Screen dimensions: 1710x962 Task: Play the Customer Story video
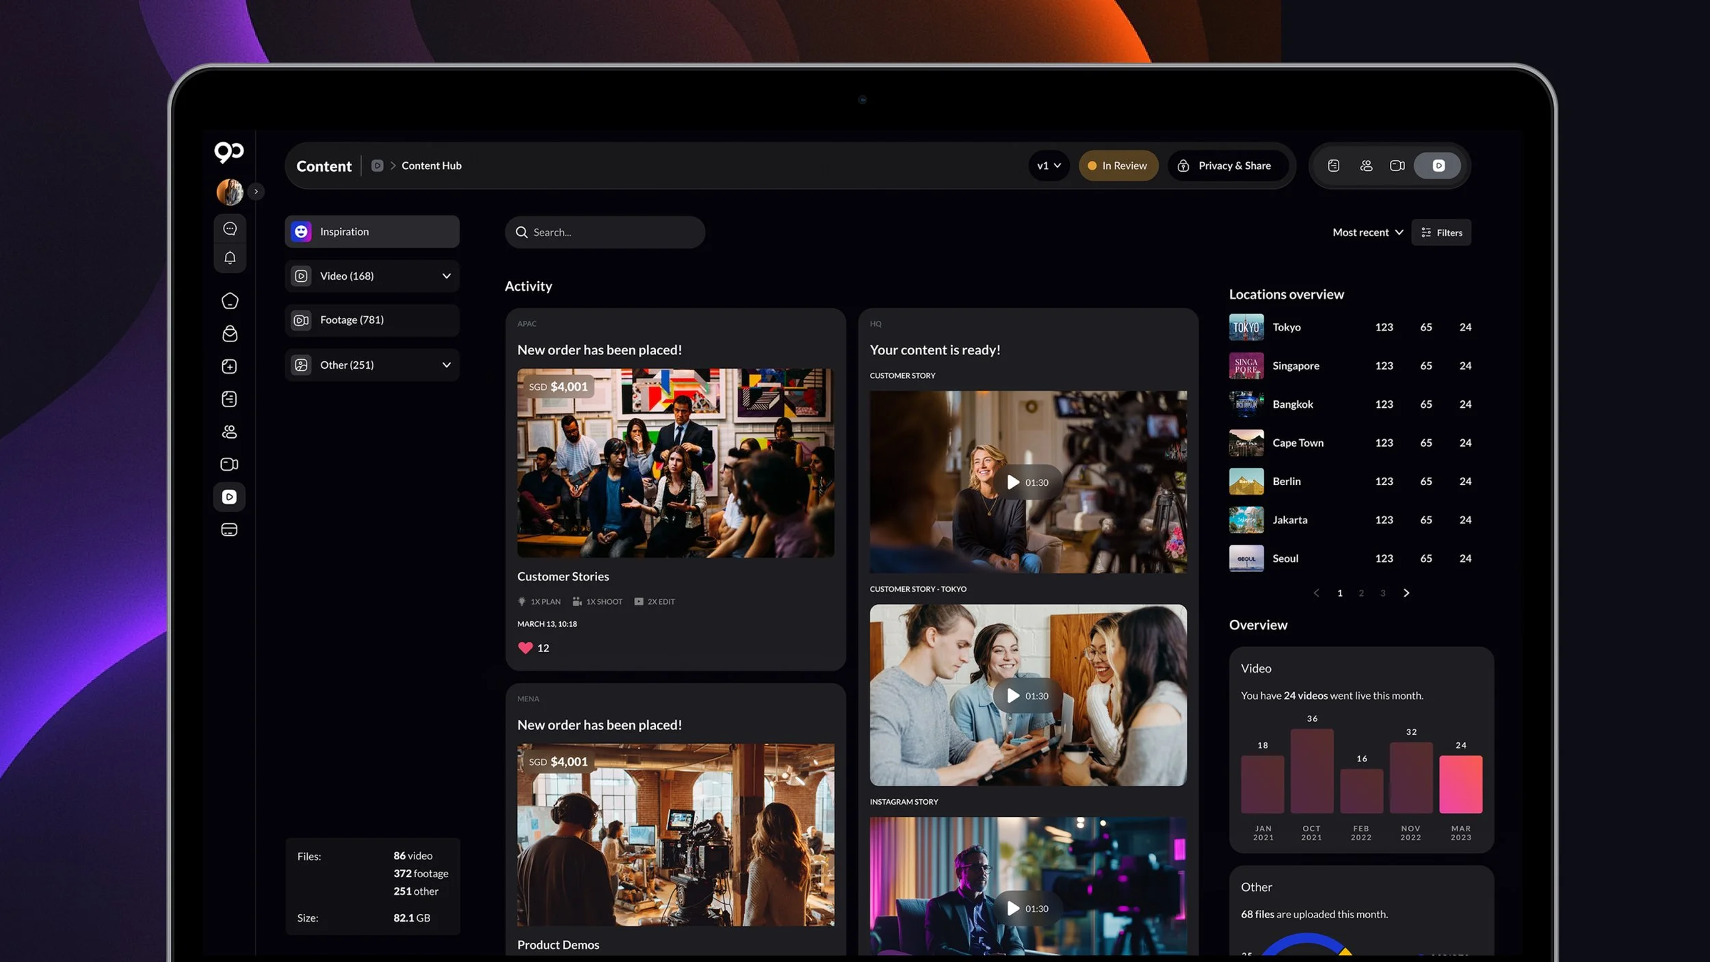click(x=1028, y=482)
